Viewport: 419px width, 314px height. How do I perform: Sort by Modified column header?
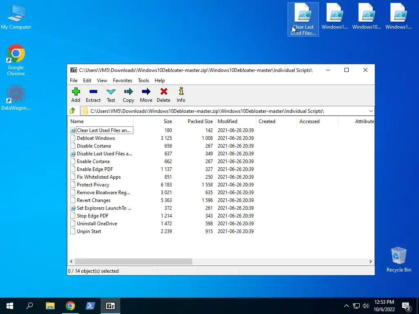click(x=235, y=121)
